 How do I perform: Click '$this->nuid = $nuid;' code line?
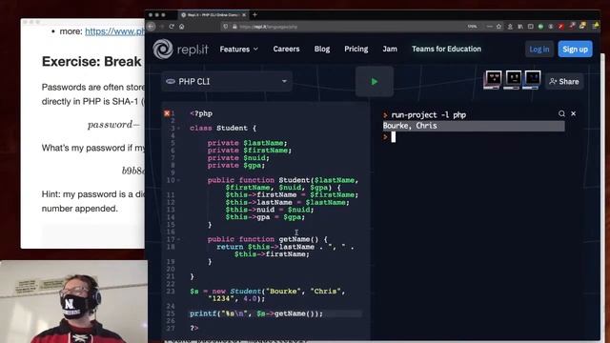click(x=269, y=210)
